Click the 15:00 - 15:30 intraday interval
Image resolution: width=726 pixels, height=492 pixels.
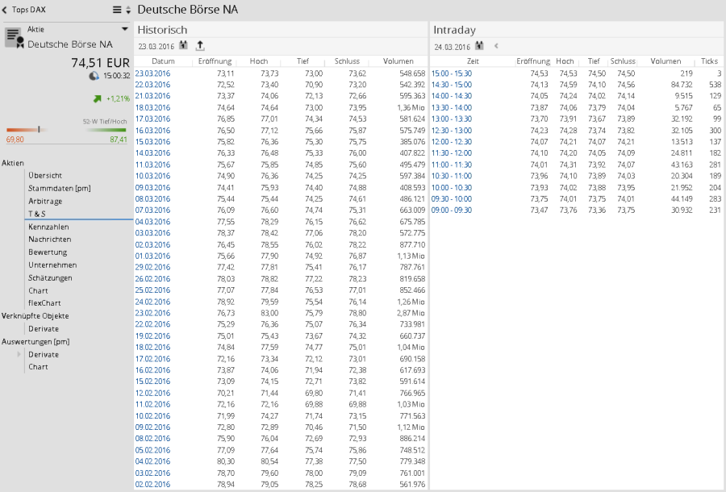(x=452, y=73)
